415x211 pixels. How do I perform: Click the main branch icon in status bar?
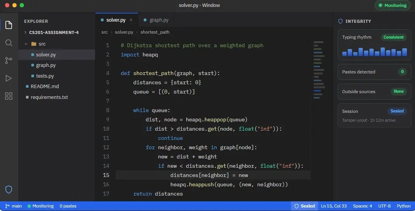pyautogui.click(x=7, y=206)
